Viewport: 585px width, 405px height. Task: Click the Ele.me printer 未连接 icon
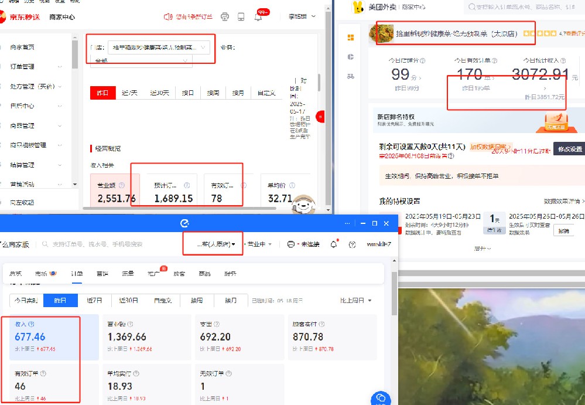tap(291, 244)
